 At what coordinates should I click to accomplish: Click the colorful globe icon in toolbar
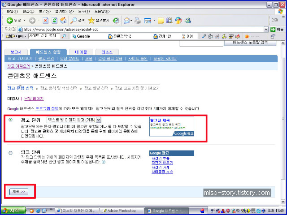178,20
